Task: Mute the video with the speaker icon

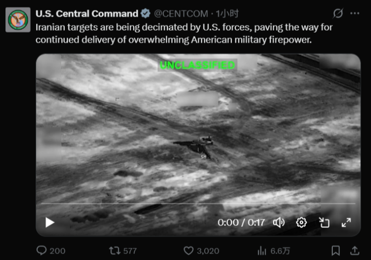Action: click(x=279, y=223)
